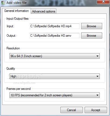Switch to the General information tab
The height and width of the screenshot is (116, 110).
pyautogui.click(x=16, y=11)
